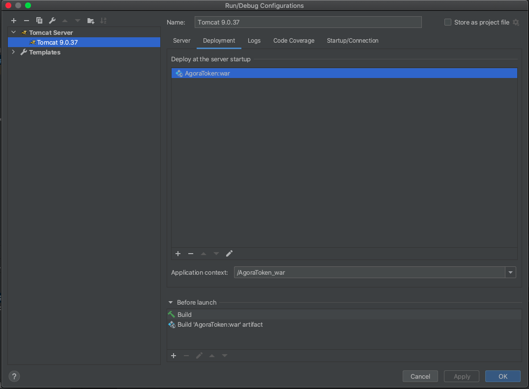This screenshot has width=529, height=389.
Task: Select the Tomcat 9.0.37 configuration
Action: coord(84,42)
